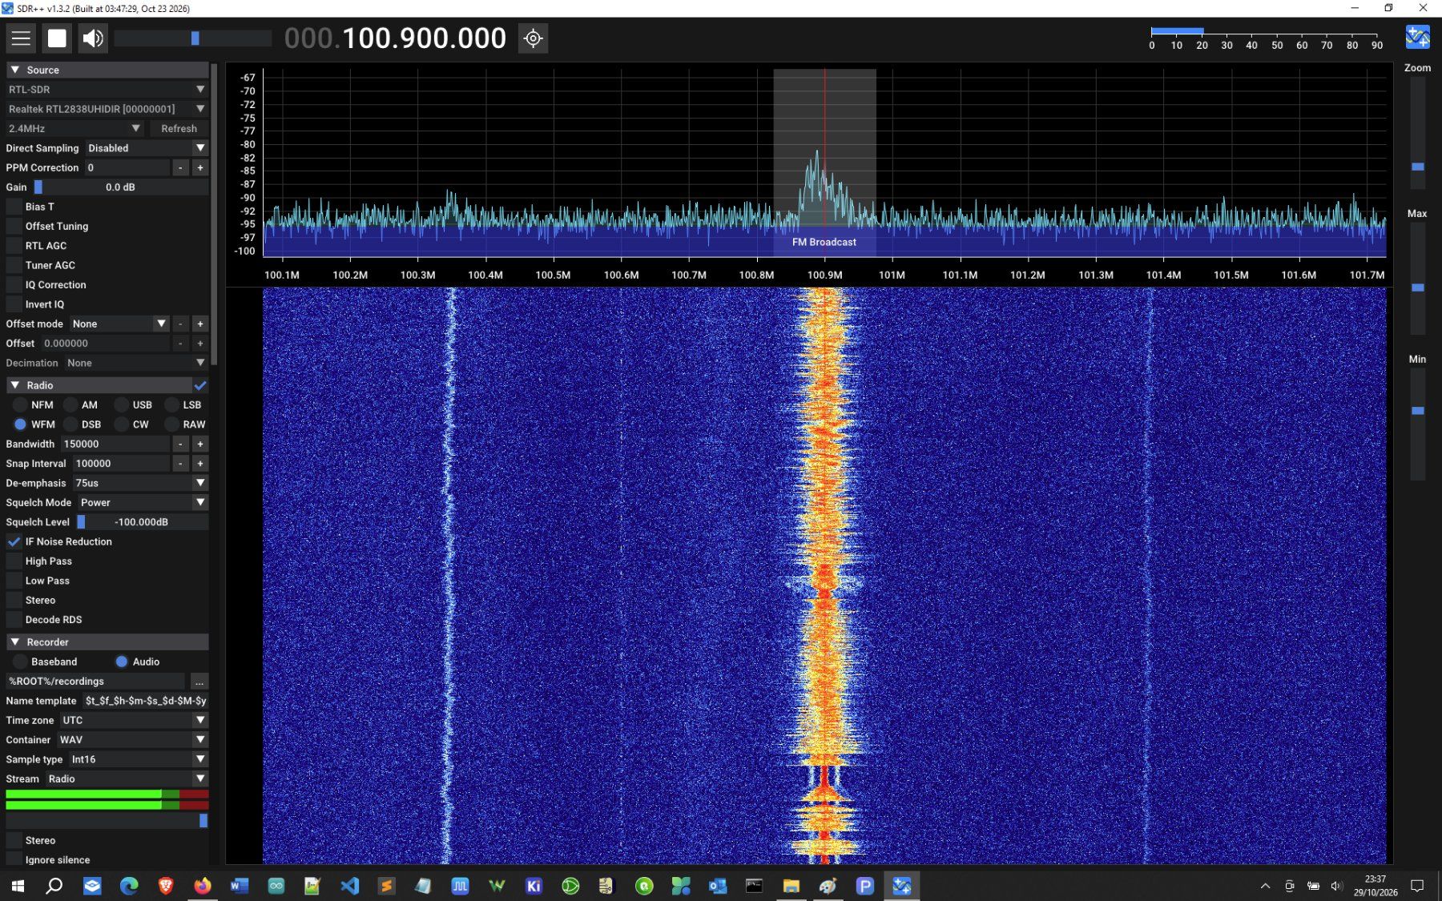Open the Container WAV dropdown
1442x901 pixels.
(x=132, y=740)
